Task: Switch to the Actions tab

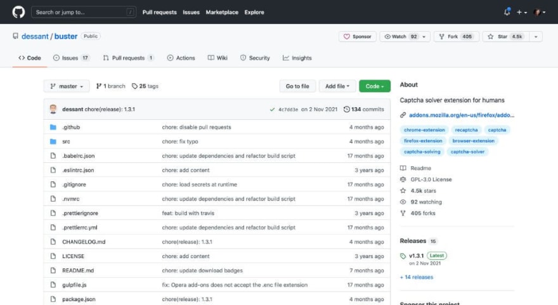Action: click(x=181, y=58)
